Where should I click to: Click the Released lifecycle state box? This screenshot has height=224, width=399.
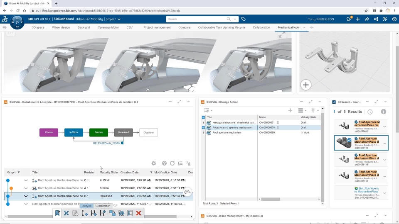pos(123,132)
